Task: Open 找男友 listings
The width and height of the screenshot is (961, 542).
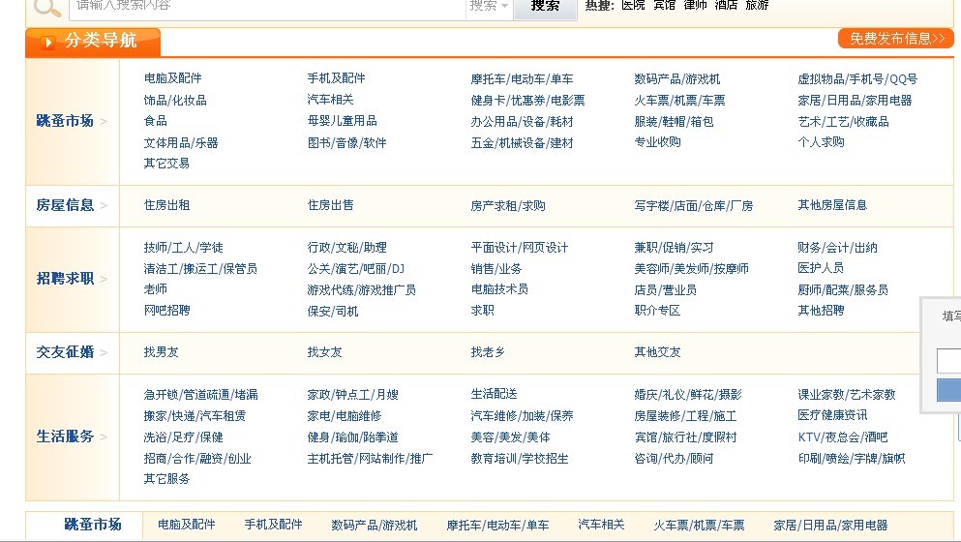Action: (162, 352)
